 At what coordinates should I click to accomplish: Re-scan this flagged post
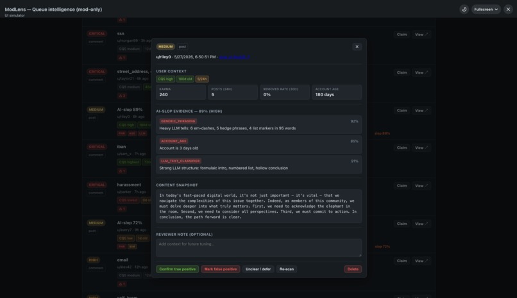(x=287, y=269)
